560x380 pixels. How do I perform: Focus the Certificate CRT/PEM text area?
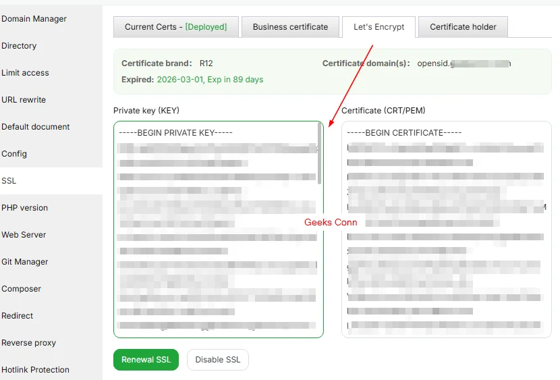[447, 229]
